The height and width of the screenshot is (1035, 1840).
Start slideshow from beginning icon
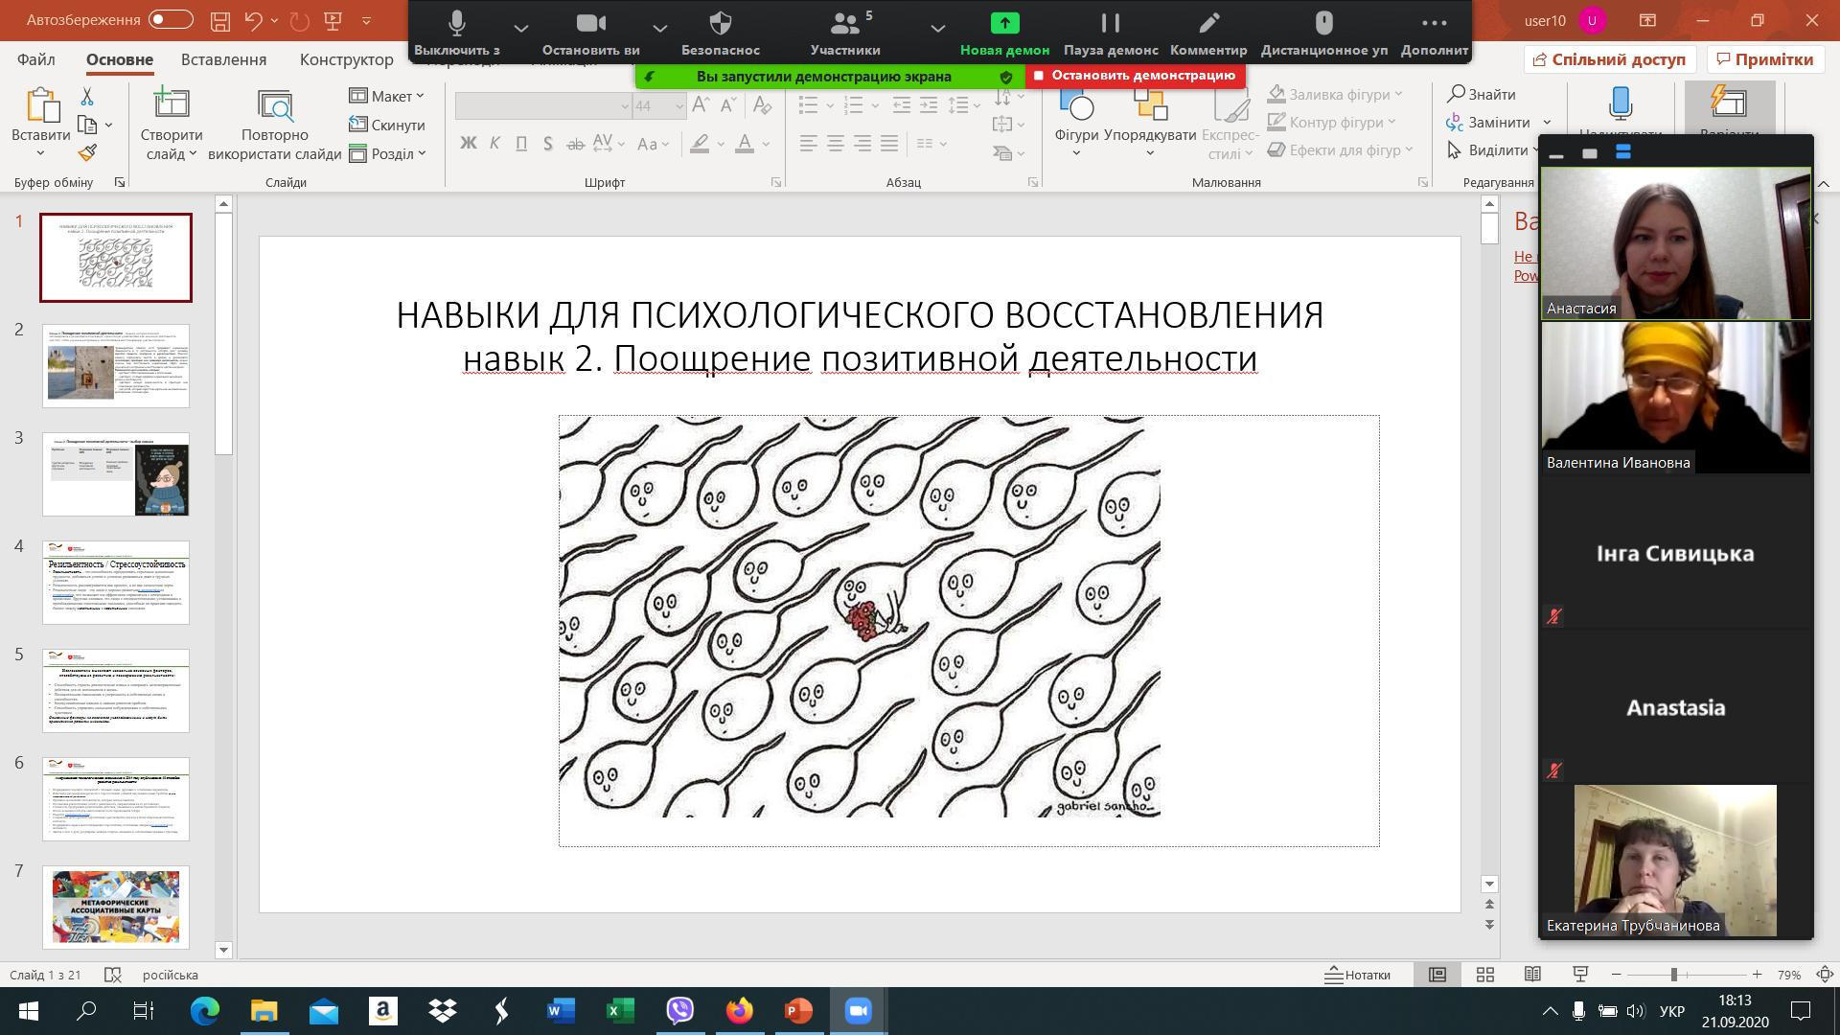333,20
